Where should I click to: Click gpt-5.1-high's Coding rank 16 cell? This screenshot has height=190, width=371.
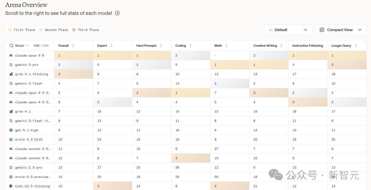pyautogui.click(x=191, y=130)
